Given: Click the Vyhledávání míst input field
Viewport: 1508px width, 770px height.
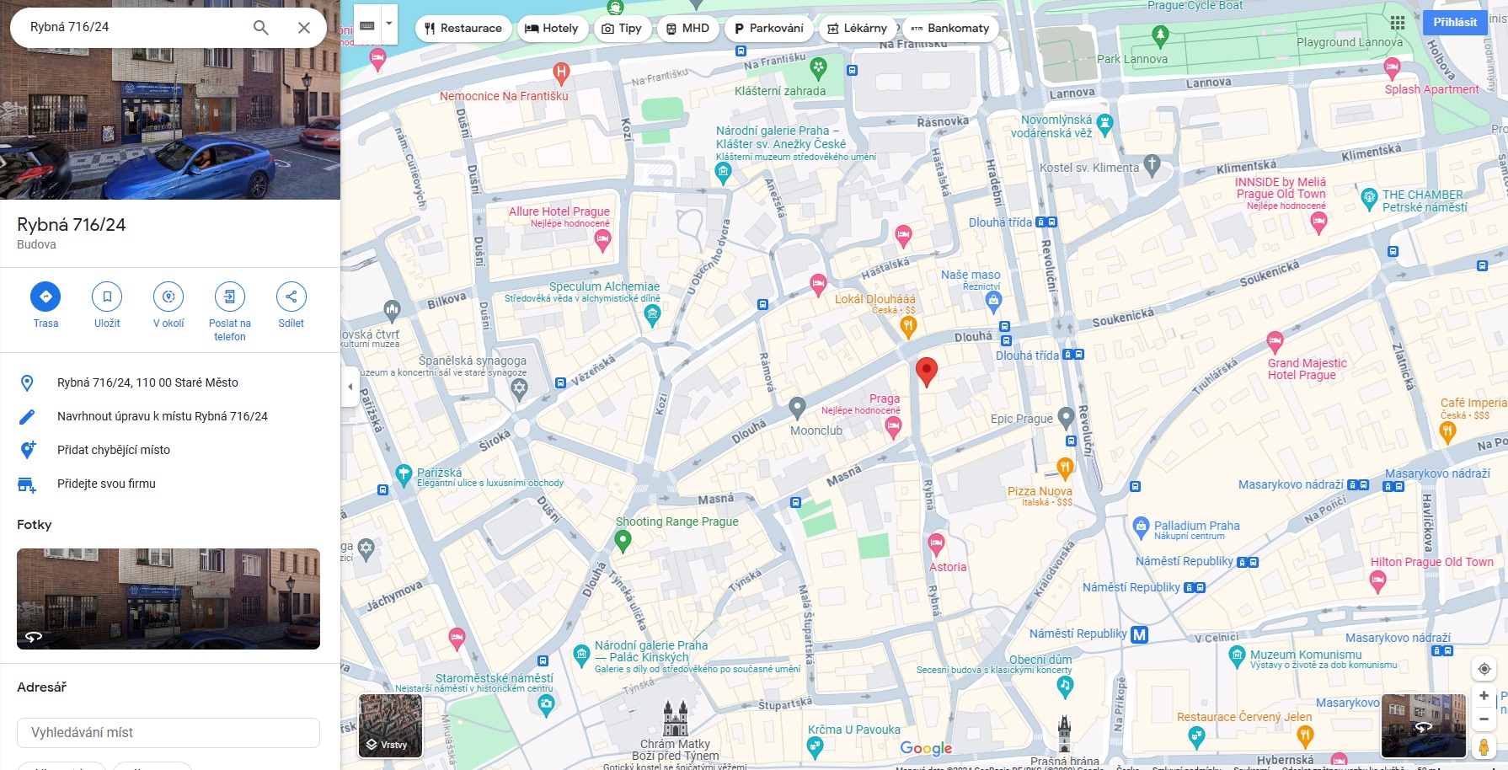Looking at the screenshot, I should 168,733.
